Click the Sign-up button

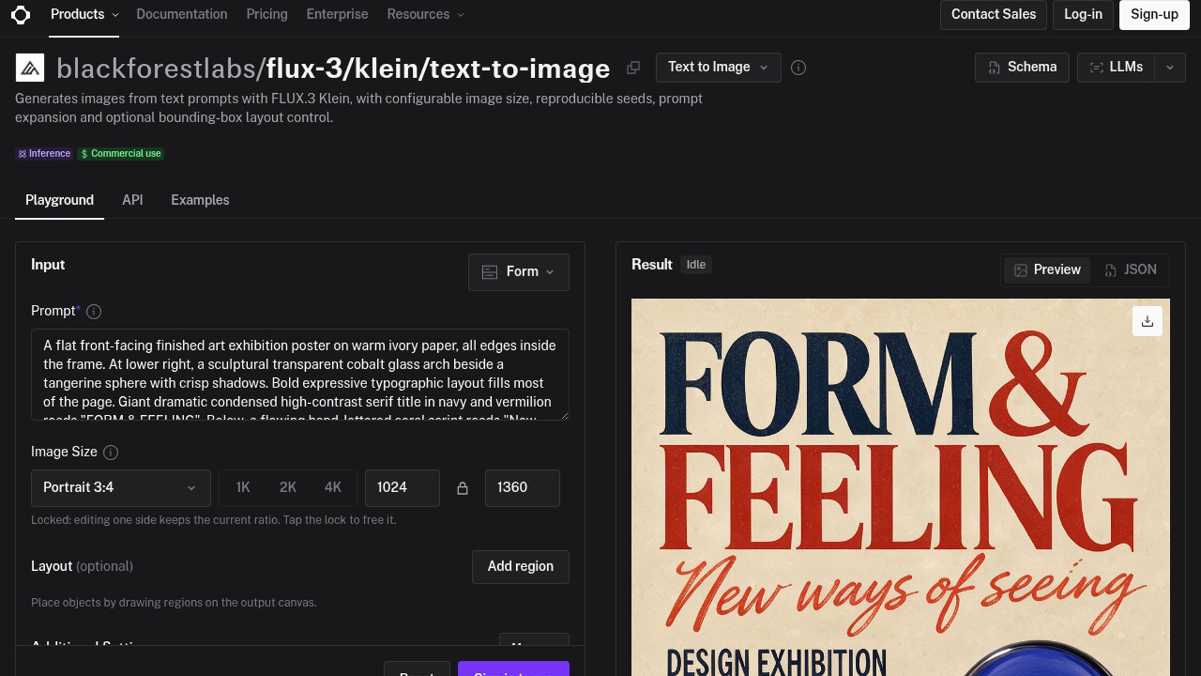[1155, 14]
